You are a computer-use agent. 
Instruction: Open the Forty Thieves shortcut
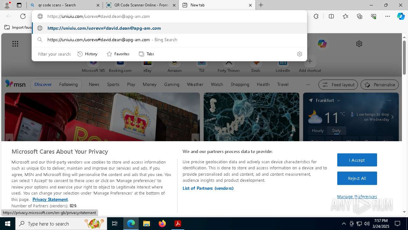click(x=229, y=66)
